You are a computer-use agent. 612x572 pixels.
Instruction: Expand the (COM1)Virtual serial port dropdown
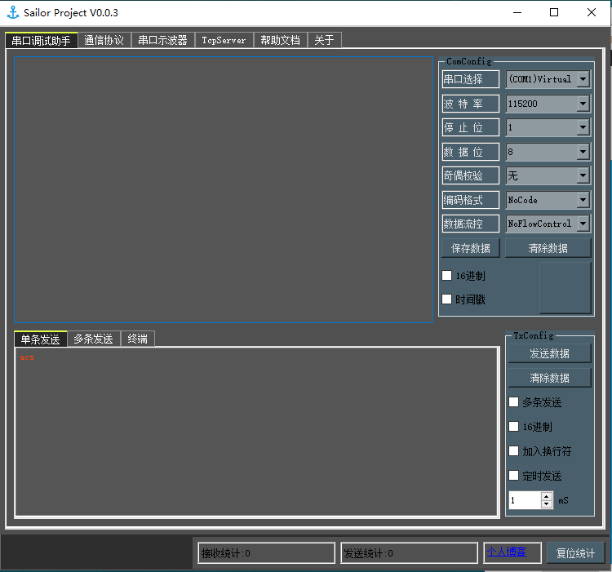pyautogui.click(x=583, y=79)
